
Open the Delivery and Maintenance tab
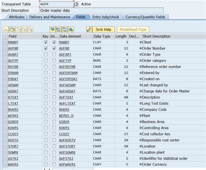[x=50, y=17]
